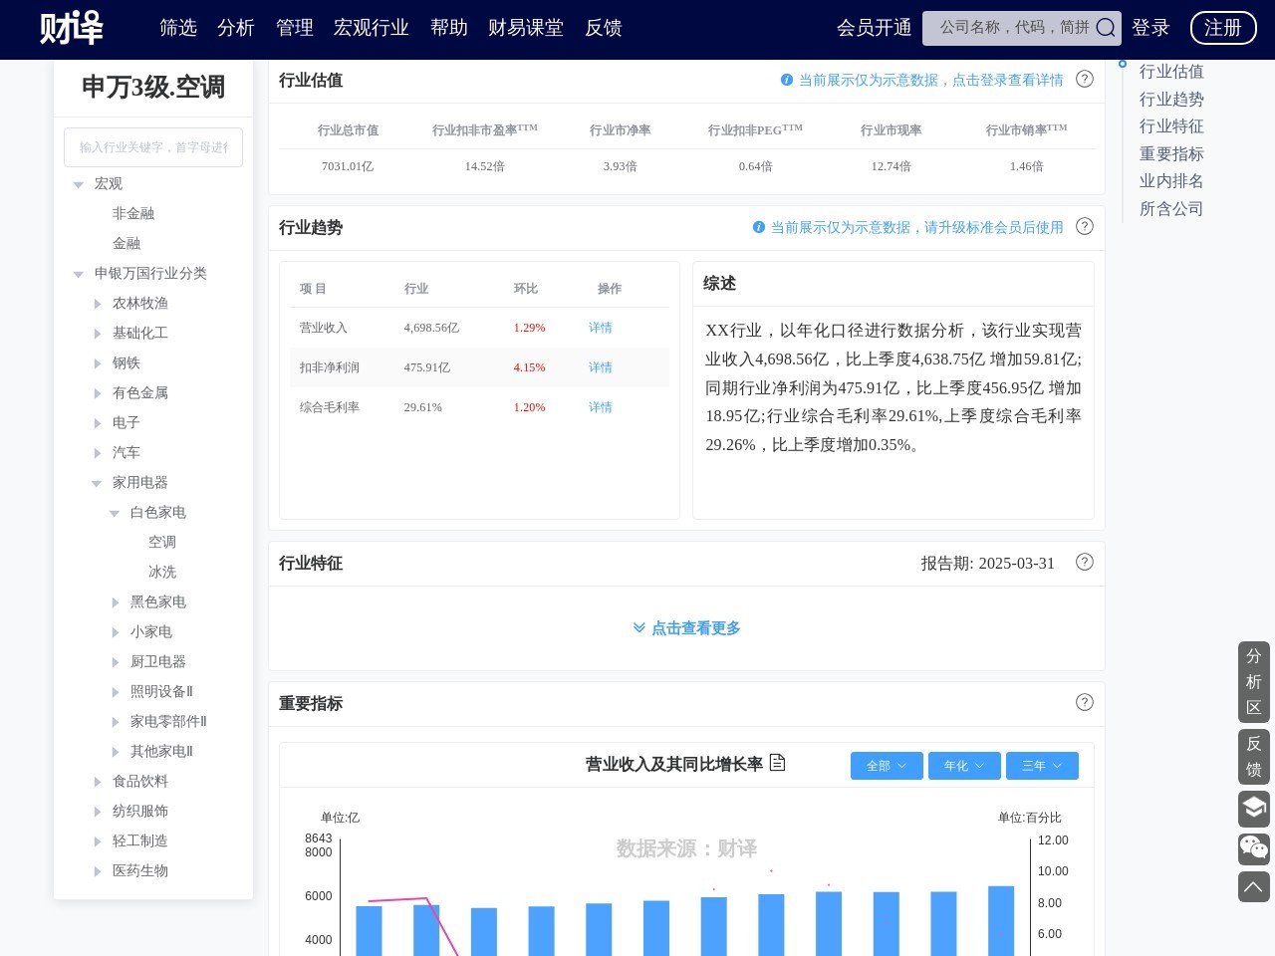Viewport: 1275px width, 956px height.
Task: Open the help icon next to 行业估值
Action: (x=1085, y=79)
